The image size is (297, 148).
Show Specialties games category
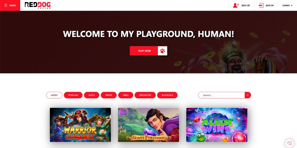click(x=145, y=95)
